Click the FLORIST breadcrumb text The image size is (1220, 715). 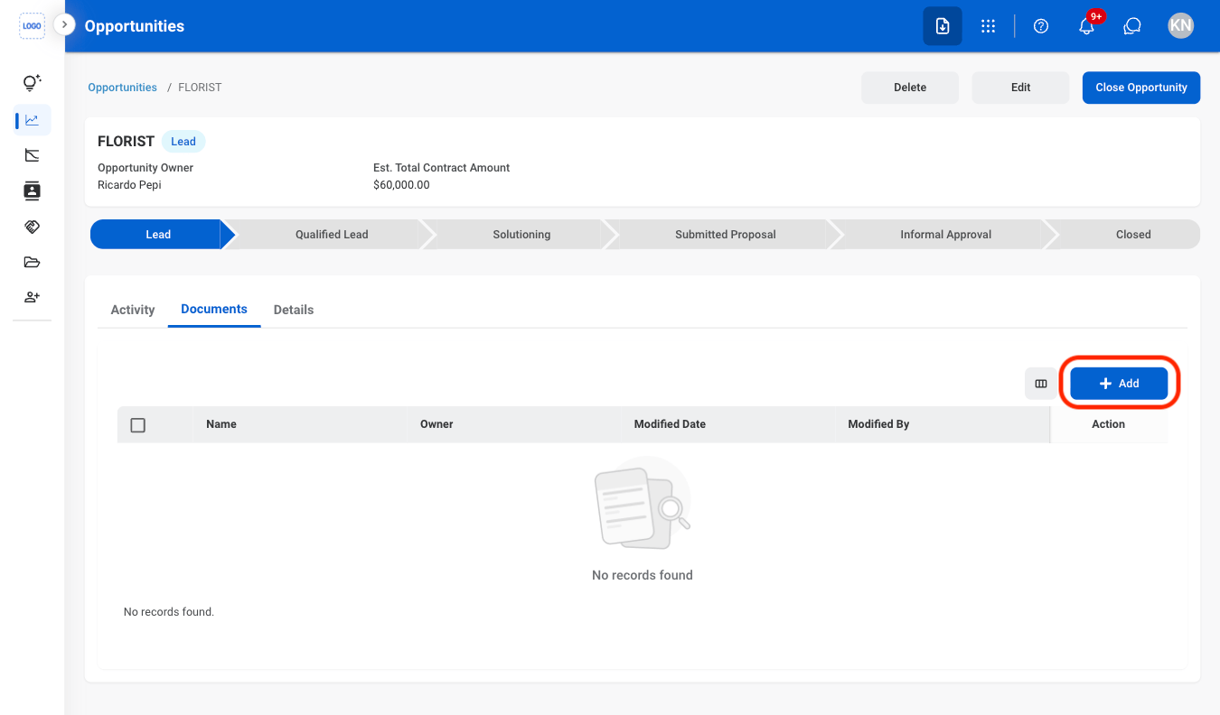(x=200, y=88)
